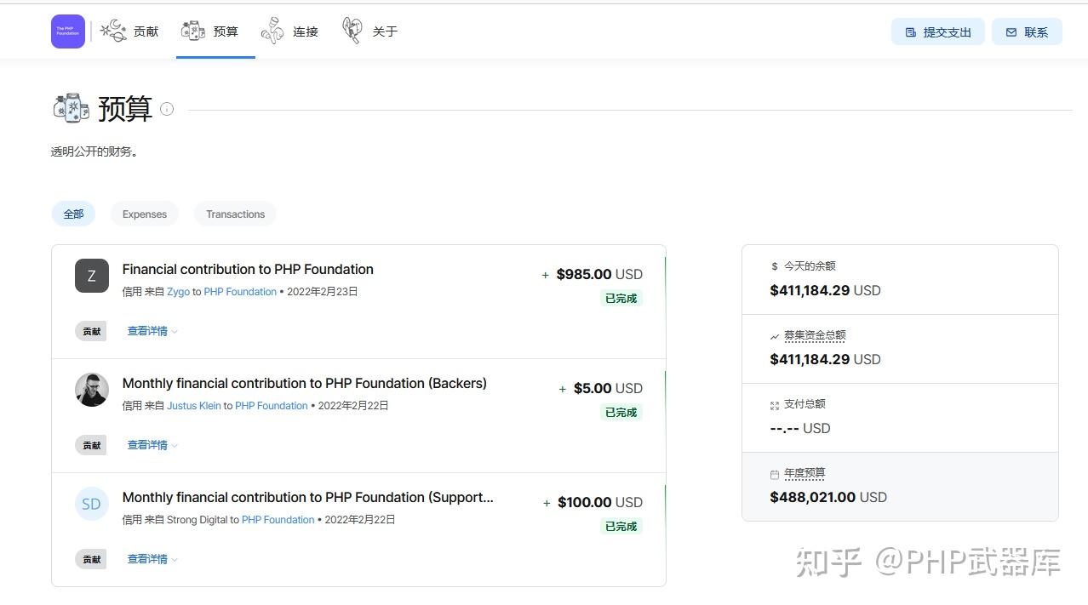Image resolution: width=1088 pixels, height=605 pixels.
Task: Click the 提交支出 button
Action: [x=938, y=31]
